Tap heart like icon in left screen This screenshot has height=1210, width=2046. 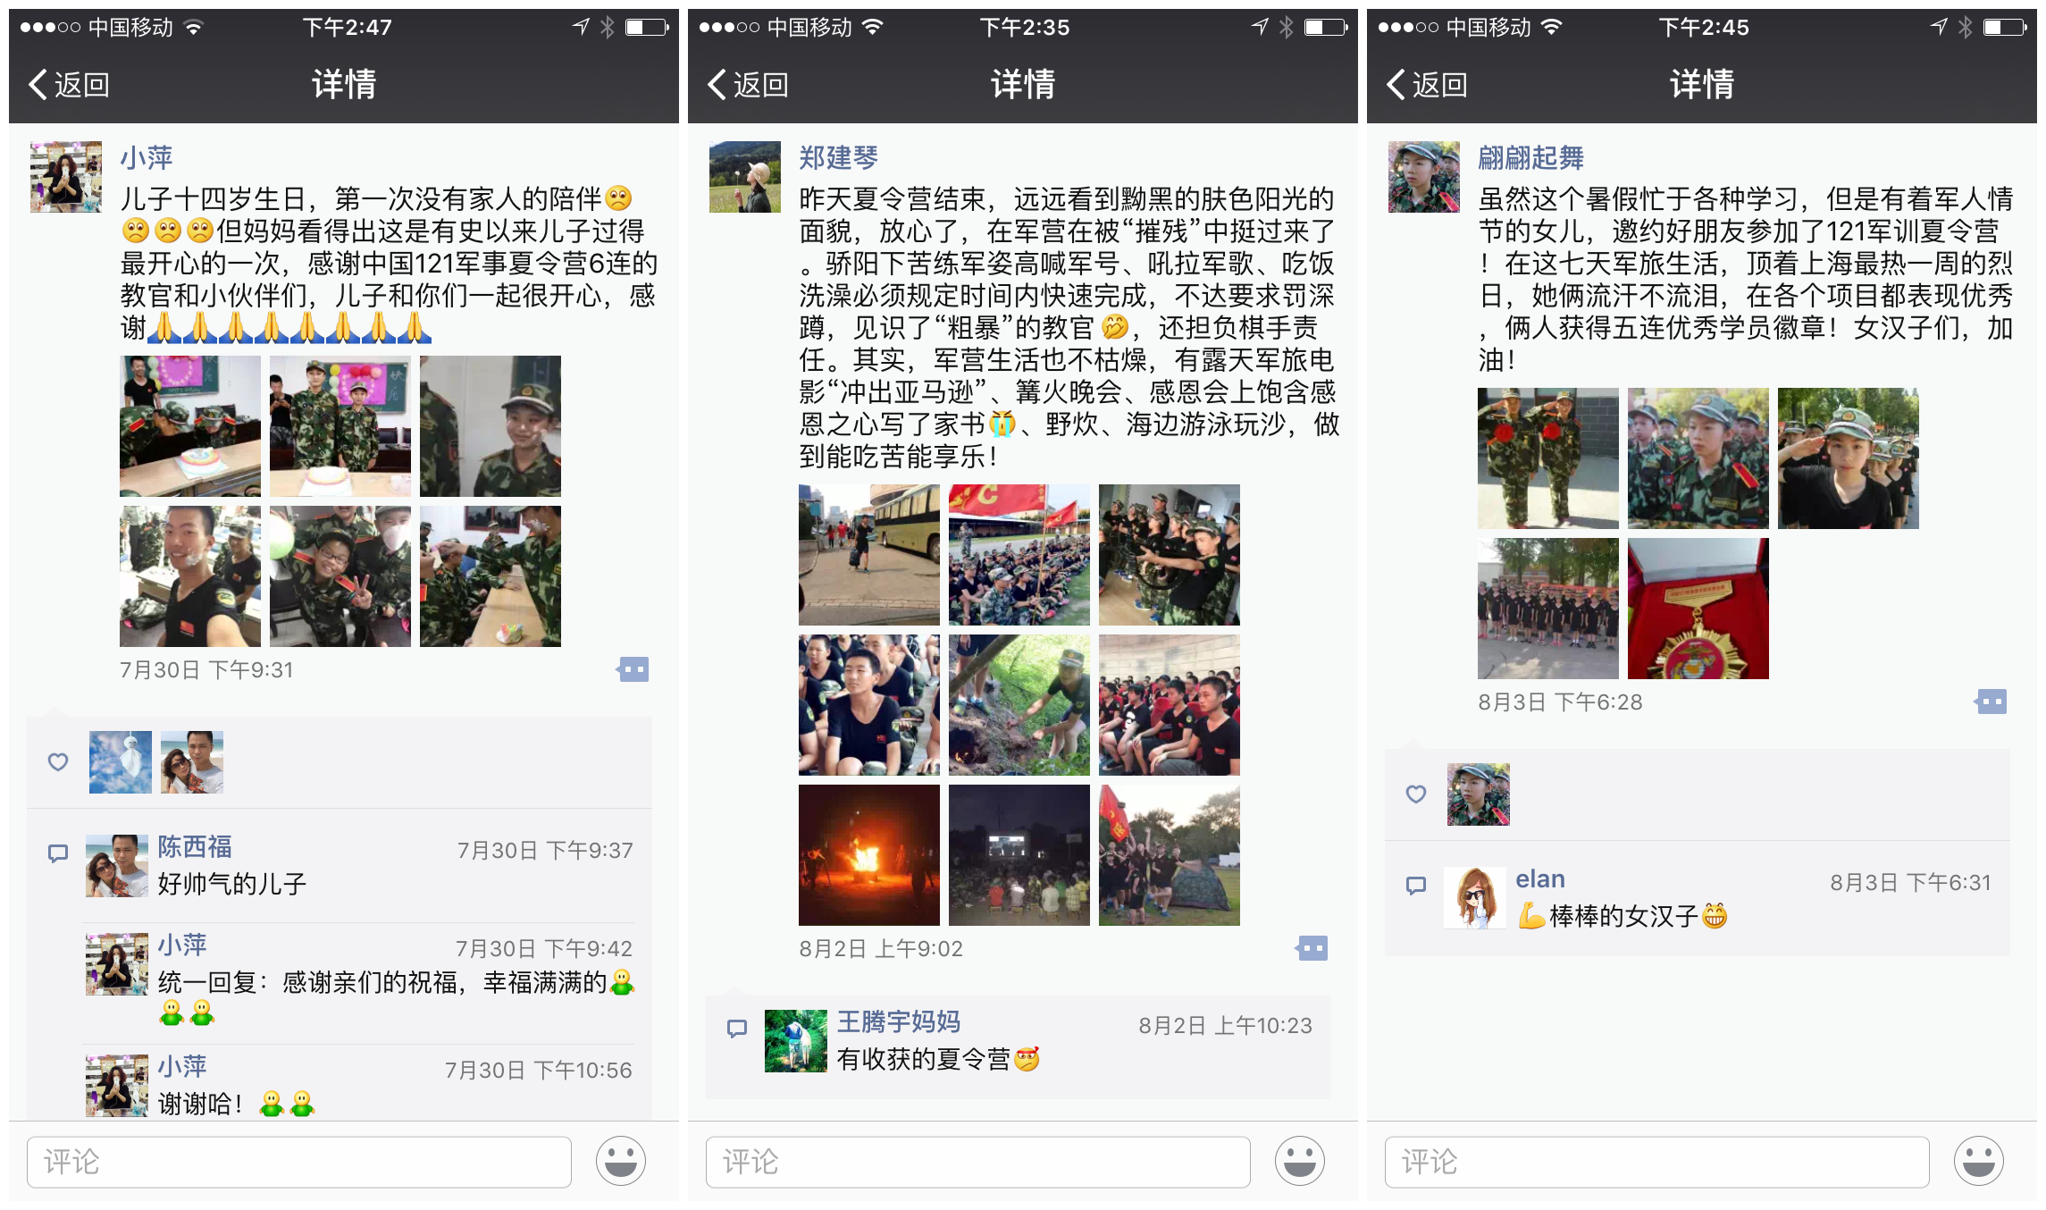(58, 761)
